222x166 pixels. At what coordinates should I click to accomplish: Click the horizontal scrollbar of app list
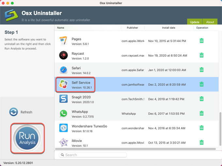click(x=135, y=149)
